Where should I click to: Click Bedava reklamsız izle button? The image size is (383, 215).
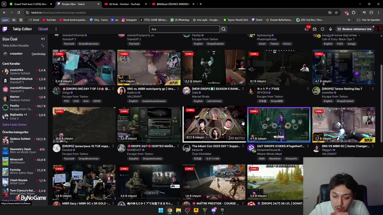354,29
